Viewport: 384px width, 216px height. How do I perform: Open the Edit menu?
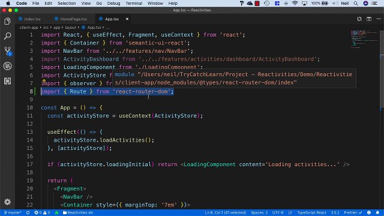pyautogui.click(x=48, y=3)
